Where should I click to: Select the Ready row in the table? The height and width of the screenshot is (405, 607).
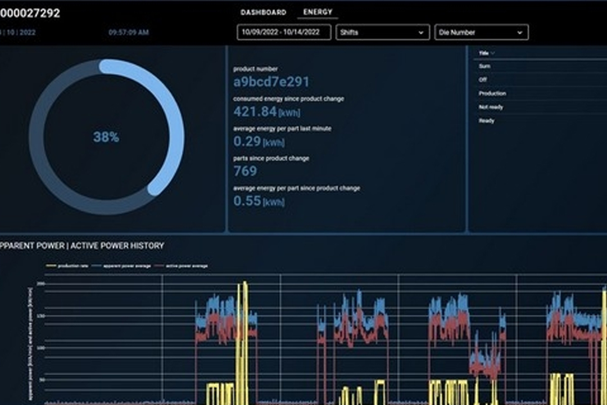tap(541, 120)
